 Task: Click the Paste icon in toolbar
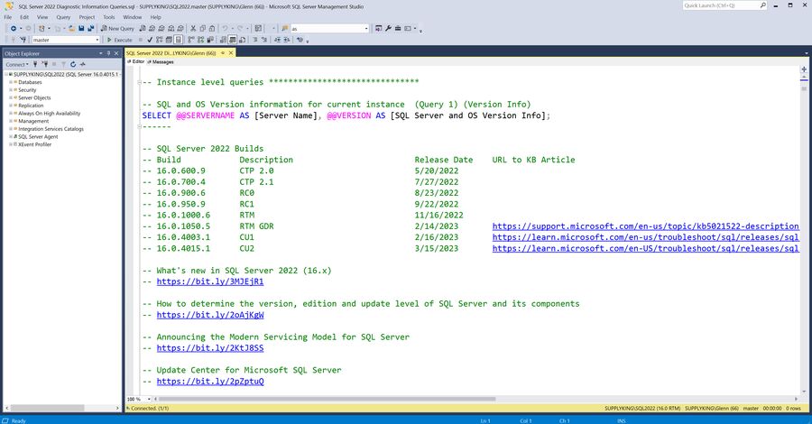(212, 29)
